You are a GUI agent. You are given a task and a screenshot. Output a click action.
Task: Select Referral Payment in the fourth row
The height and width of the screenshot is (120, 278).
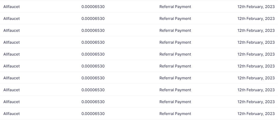(x=175, y=42)
